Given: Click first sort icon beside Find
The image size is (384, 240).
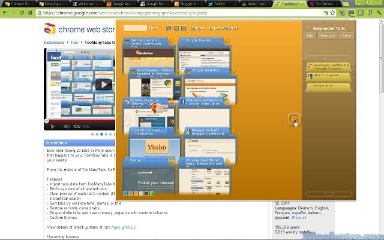Looking at the screenshot, I should coord(169,28).
